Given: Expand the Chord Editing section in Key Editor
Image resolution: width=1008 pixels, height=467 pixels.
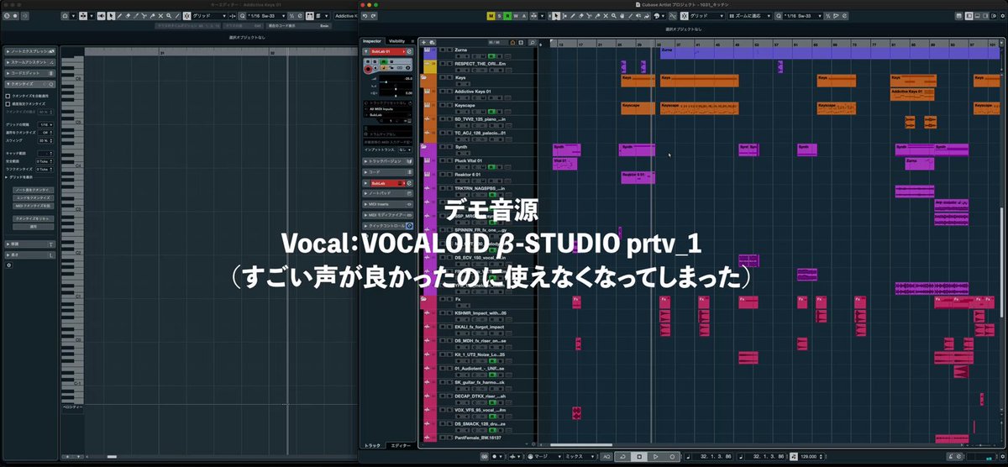Looking at the screenshot, I should pyautogui.click(x=29, y=73).
